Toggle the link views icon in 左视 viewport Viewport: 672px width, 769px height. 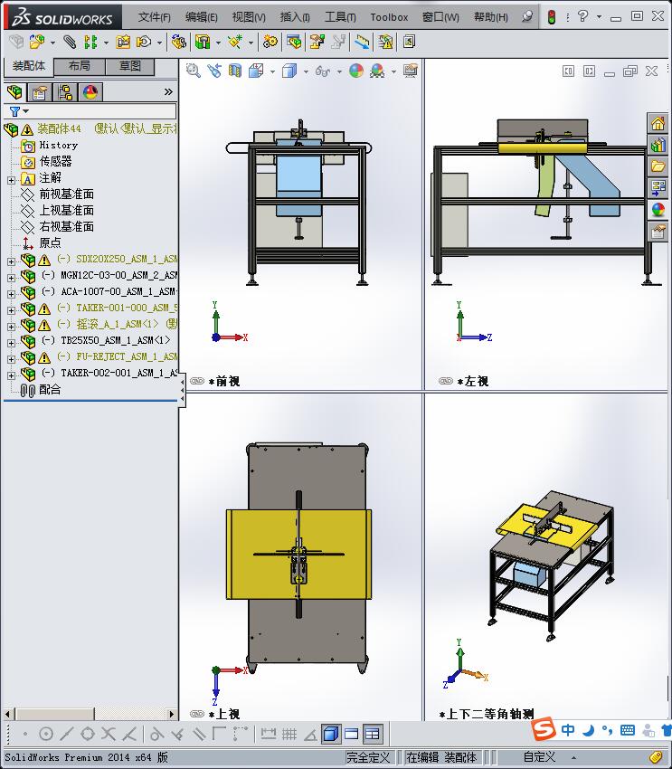click(x=446, y=381)
